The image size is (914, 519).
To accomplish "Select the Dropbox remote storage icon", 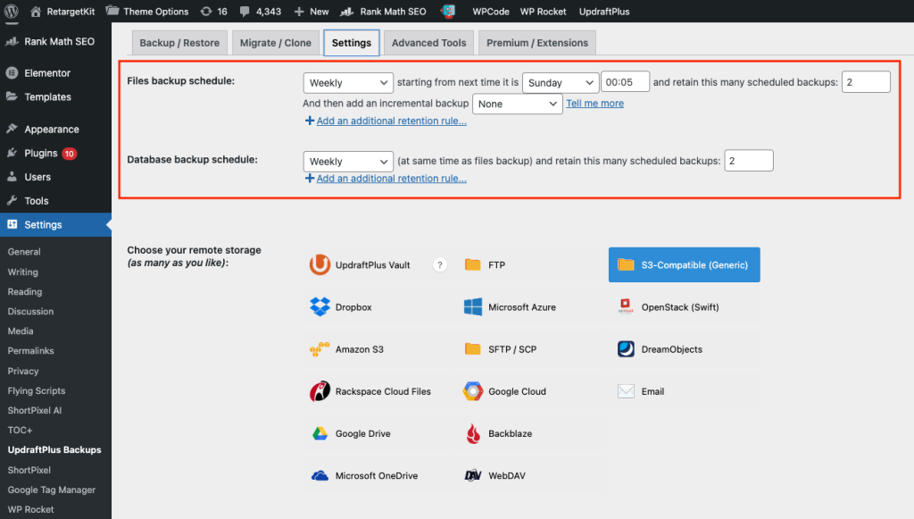I will click(320, 306).
